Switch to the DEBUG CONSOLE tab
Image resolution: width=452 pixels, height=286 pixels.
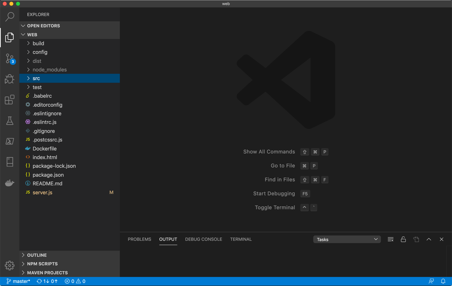203,239
